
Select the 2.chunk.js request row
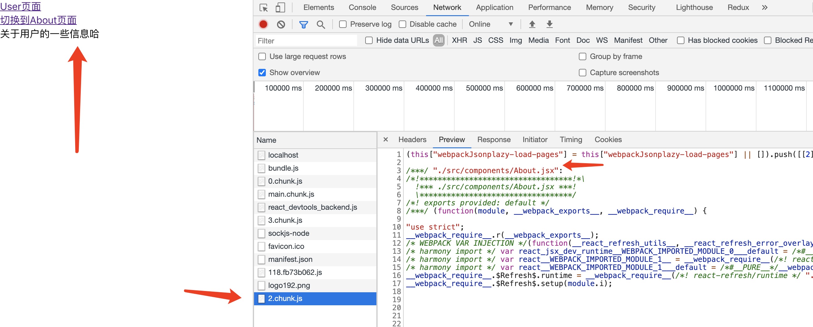[315, 299]
